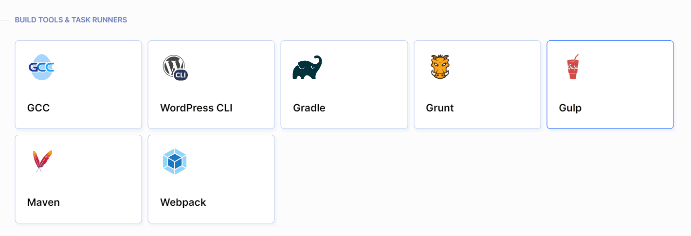691x236 pixels.
Task: Select the Gradle title text
Action: (x=309, y=108)
